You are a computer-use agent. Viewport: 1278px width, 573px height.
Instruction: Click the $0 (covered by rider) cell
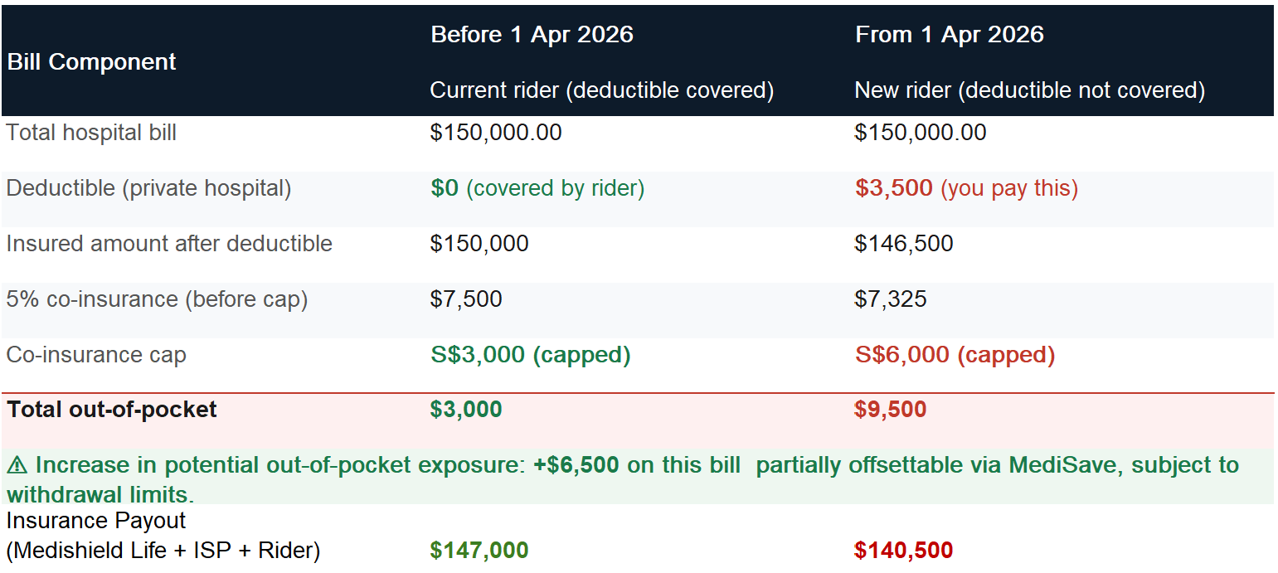point(537,188)
